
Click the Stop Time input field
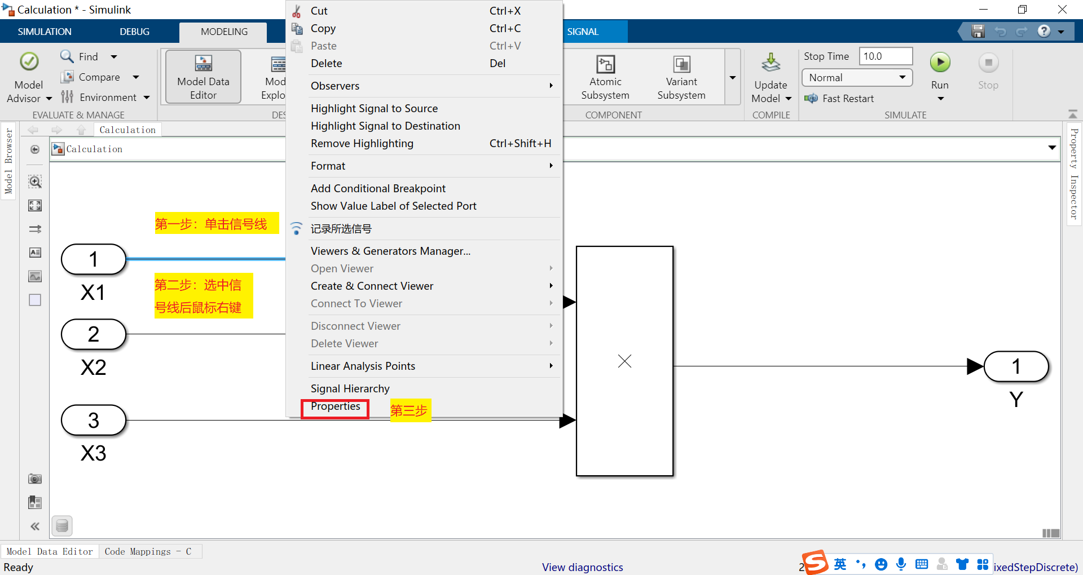point(886,56)
